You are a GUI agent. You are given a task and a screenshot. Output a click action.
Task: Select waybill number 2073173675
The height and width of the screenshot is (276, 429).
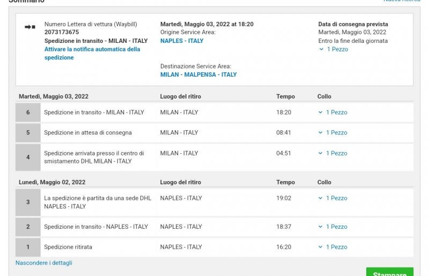pyautogui.click(x=62, y=32)
